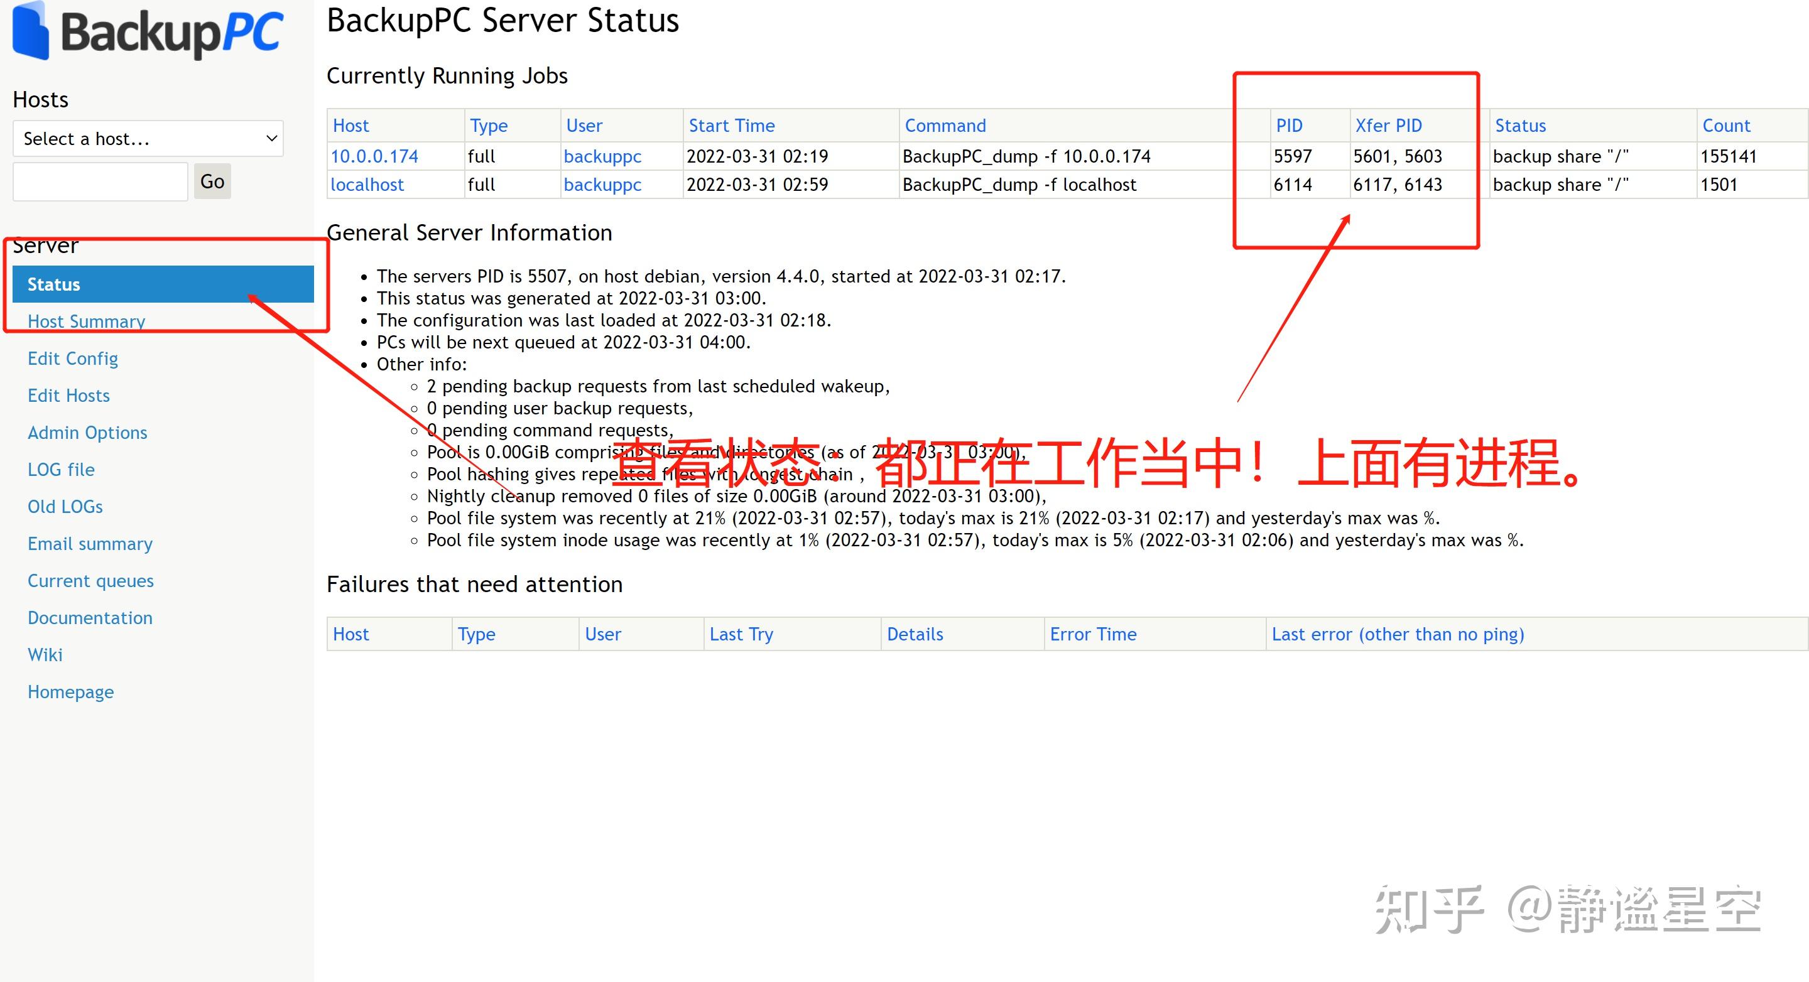
Task: Open Host Summary page
Action: [87, 321]
